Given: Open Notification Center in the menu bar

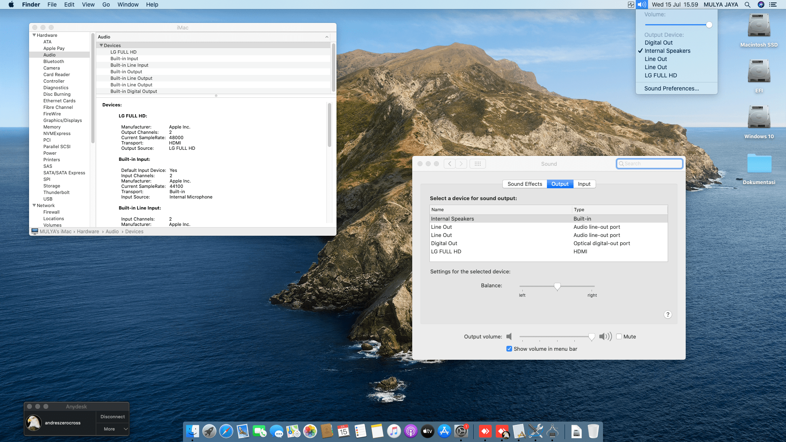Looking at the screenshot, I should (773, 5).
